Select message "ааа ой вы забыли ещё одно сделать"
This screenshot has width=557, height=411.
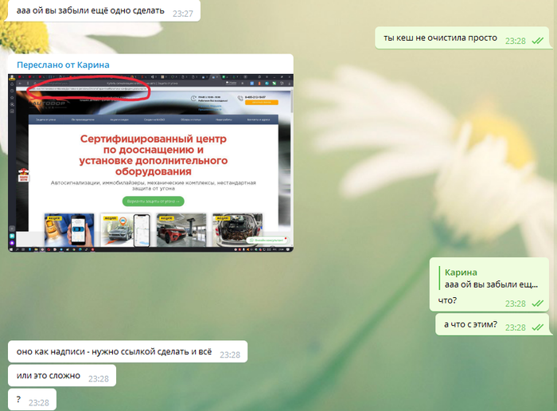tap(90, 11)
